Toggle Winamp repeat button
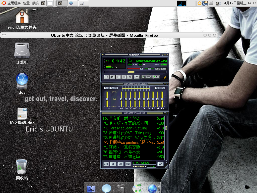 click(x=156, y=77)
